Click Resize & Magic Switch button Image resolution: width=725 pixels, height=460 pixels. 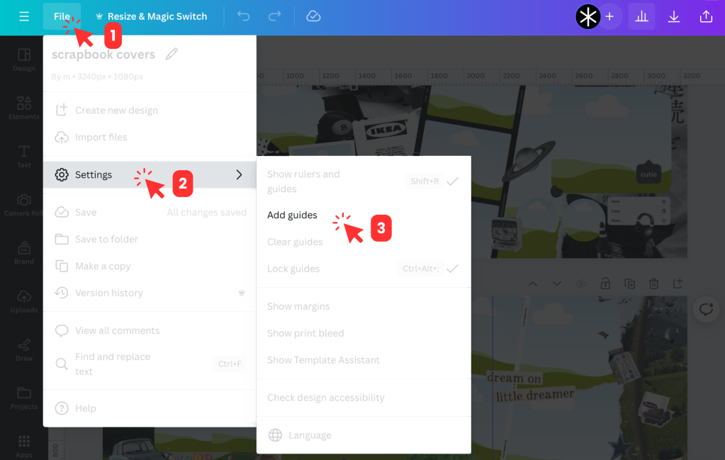[151, 16]
